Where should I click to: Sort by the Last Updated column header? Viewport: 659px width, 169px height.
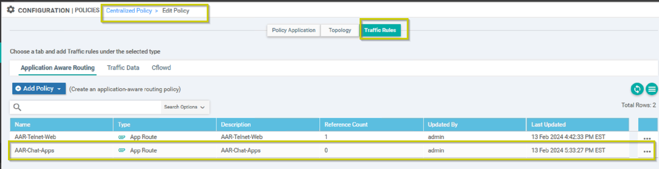pos(577,124)
